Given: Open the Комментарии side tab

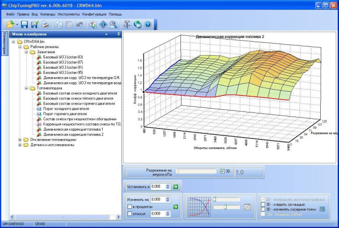Looking at the screenshot, I should (x=4, y=44).
